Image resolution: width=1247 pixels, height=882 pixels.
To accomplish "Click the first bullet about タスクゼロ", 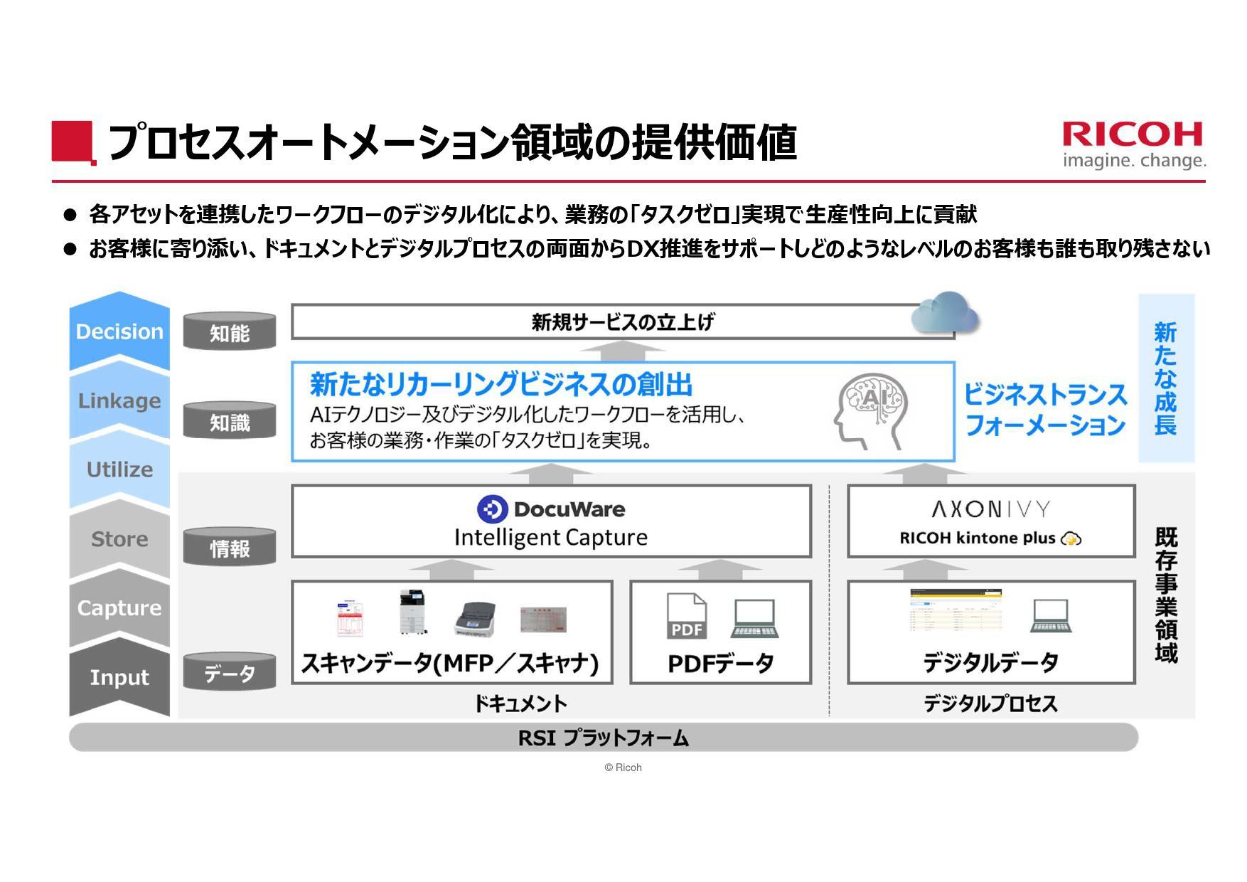I will tap(533, 214).
